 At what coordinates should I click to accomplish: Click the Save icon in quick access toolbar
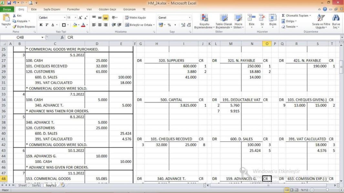pos(9,3)
